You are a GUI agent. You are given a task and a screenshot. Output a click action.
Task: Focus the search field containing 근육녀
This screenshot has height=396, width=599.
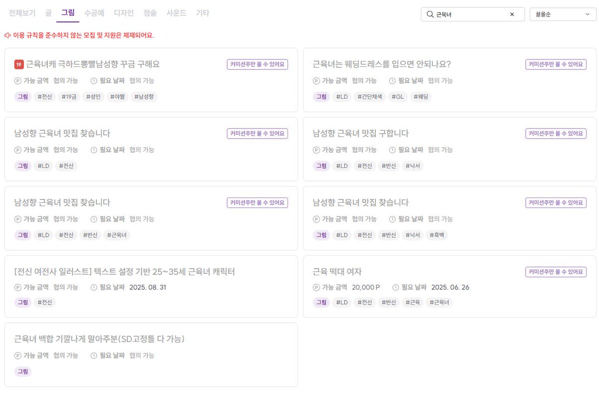[473, 14]
